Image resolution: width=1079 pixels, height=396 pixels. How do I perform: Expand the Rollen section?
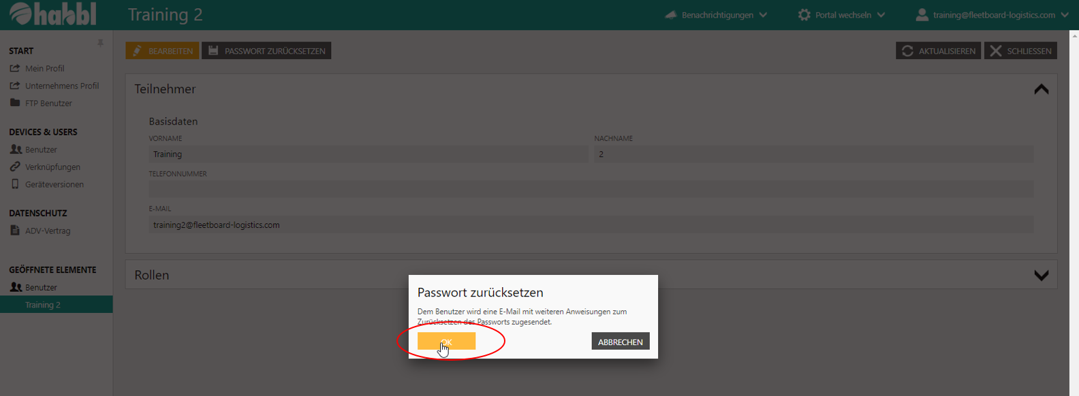point(1041,276)
